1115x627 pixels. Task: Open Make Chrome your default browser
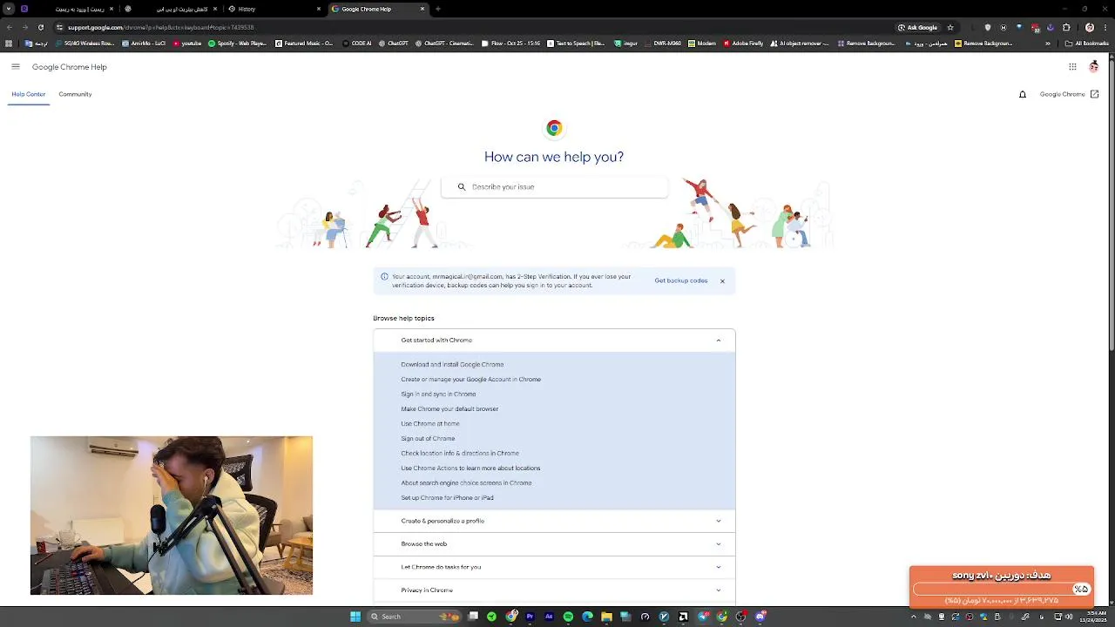click(x=449, y=409)
